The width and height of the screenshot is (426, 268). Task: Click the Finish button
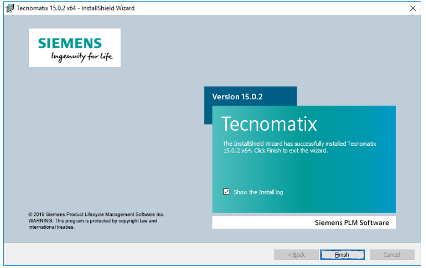click(x=342, y=255)
